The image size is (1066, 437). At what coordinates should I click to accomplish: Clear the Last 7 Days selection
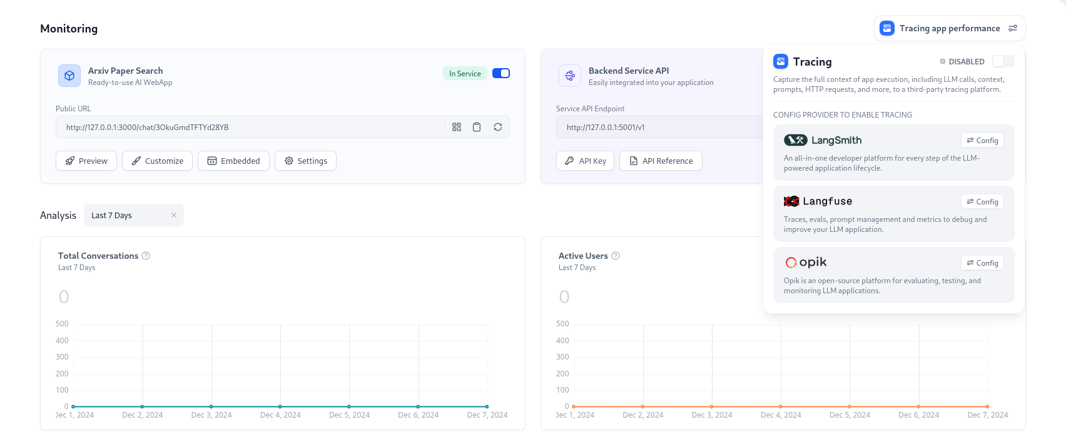click(x=174, y=215)
